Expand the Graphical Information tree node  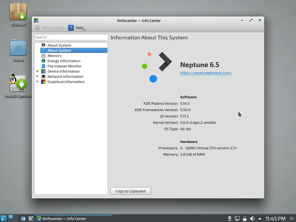[x=37, y=82]
